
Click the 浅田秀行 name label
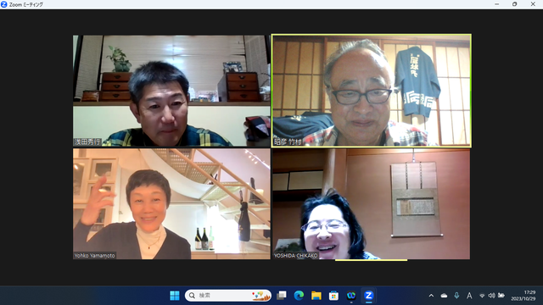point(87,141)
